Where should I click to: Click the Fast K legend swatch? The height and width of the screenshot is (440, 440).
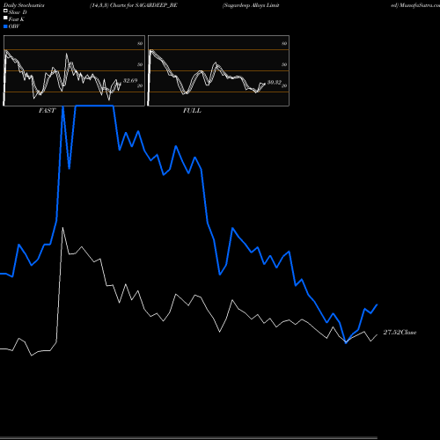pos(5,18)
